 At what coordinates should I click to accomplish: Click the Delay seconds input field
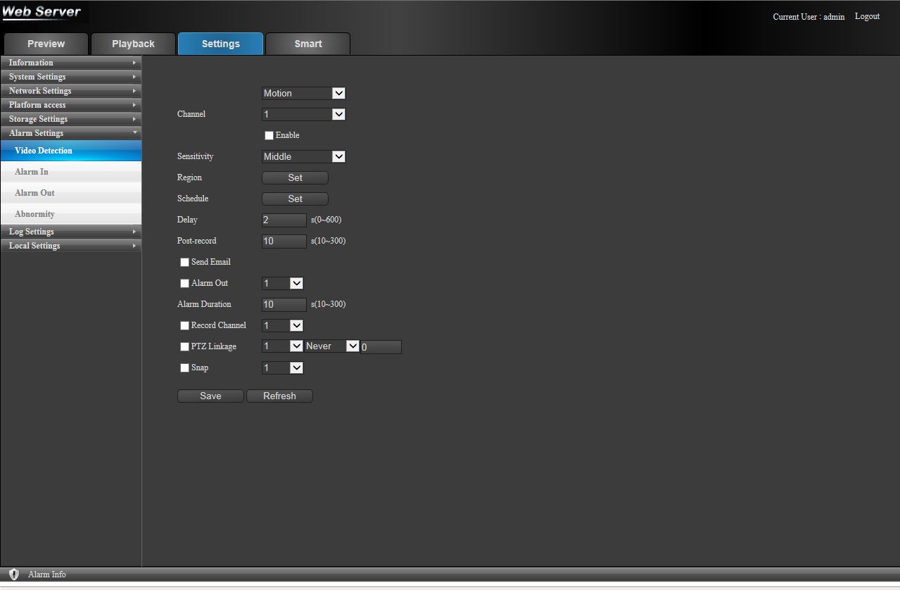click(284, 220)
